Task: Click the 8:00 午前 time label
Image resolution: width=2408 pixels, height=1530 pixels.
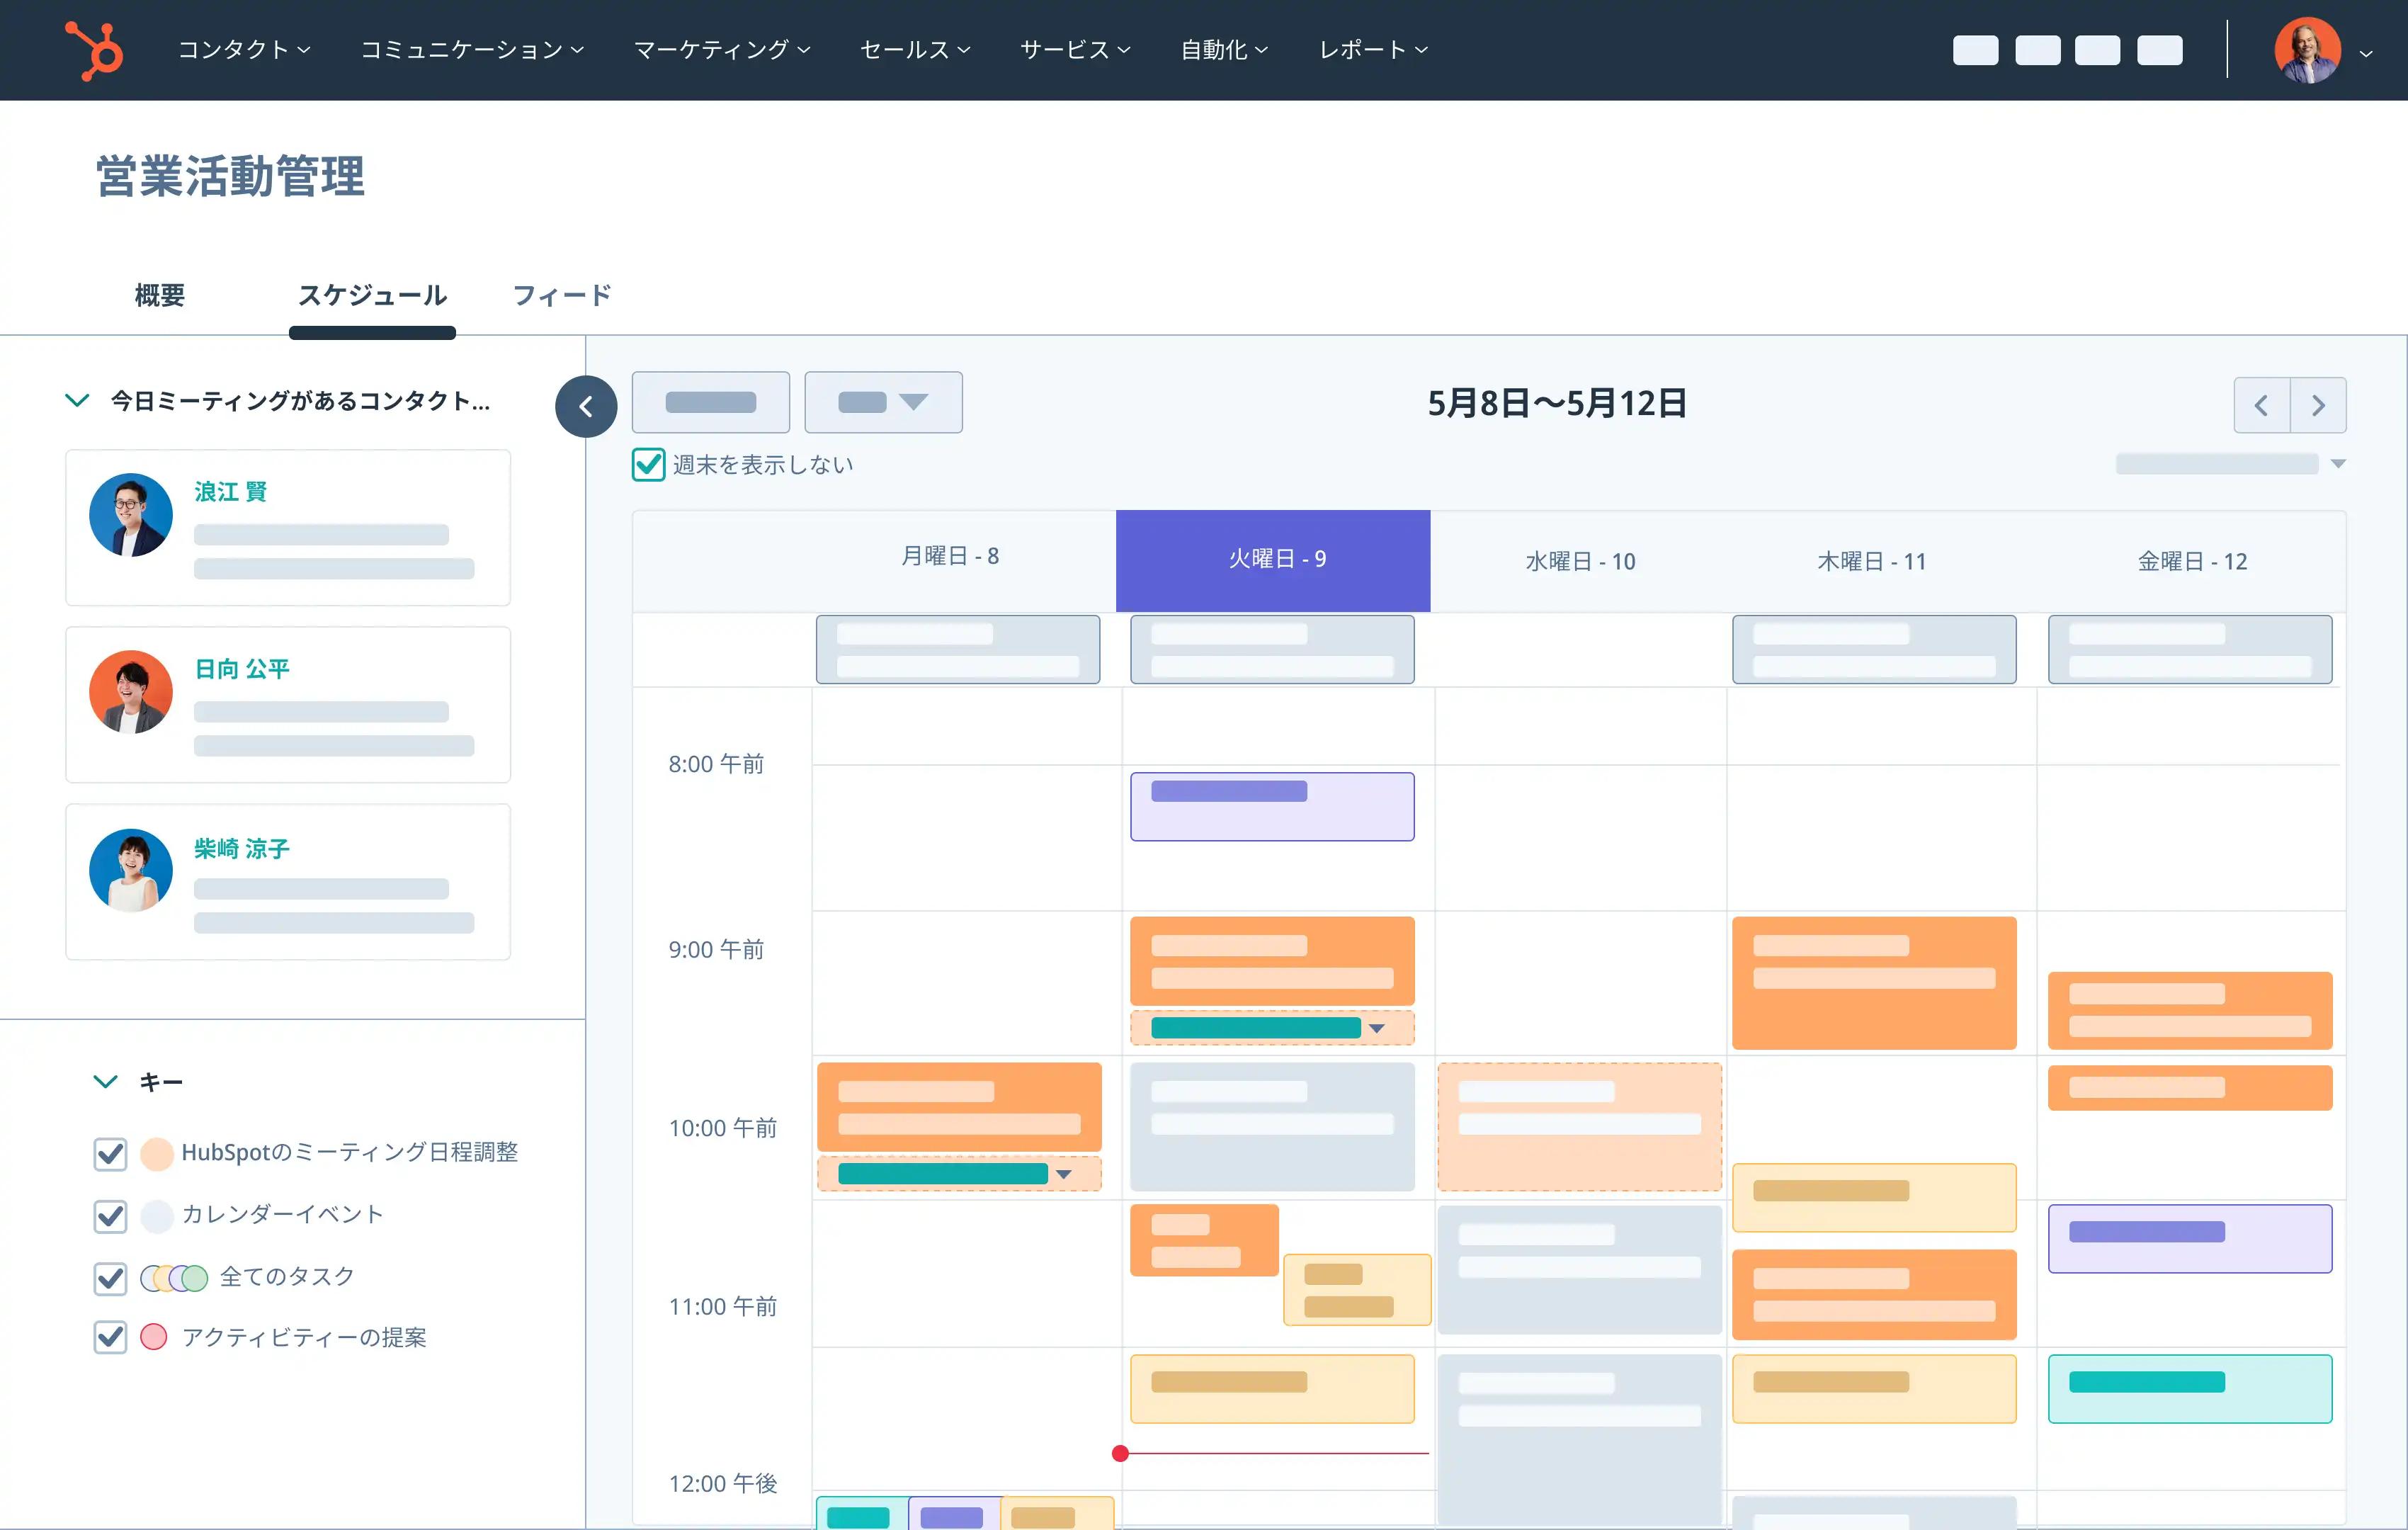Action: 716,764
